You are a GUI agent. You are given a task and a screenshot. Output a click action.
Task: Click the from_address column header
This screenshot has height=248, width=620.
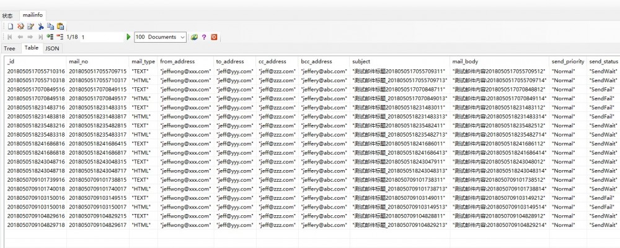(186, 61)
